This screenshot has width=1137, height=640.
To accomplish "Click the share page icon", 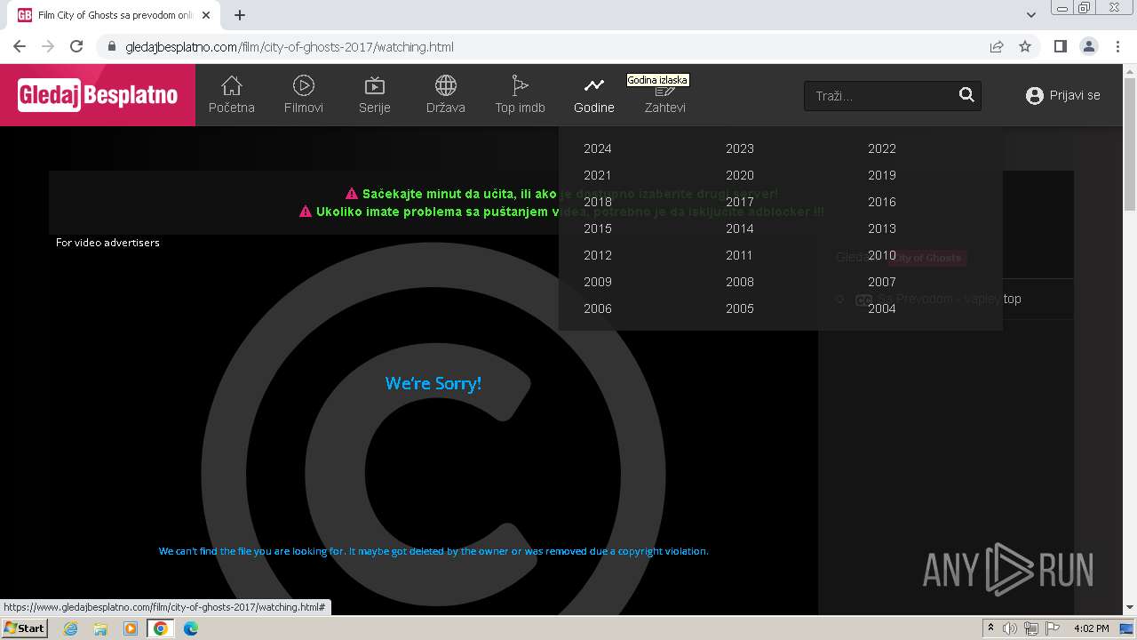I will (x=997, y=47).
